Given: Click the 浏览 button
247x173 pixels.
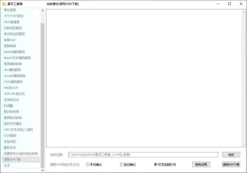Looking at the screenshot, I should click(x=231, y=155).
